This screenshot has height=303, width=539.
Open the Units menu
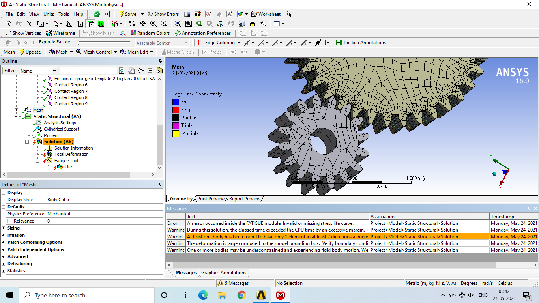tap(49, 14)
